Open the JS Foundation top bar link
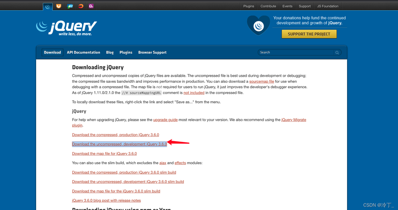Screen dimensions: 398x210 click(327, 6)
